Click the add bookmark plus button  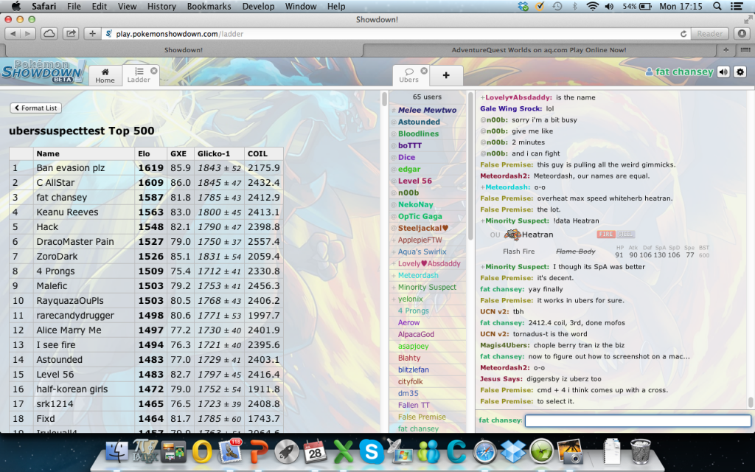click(92, 34)
